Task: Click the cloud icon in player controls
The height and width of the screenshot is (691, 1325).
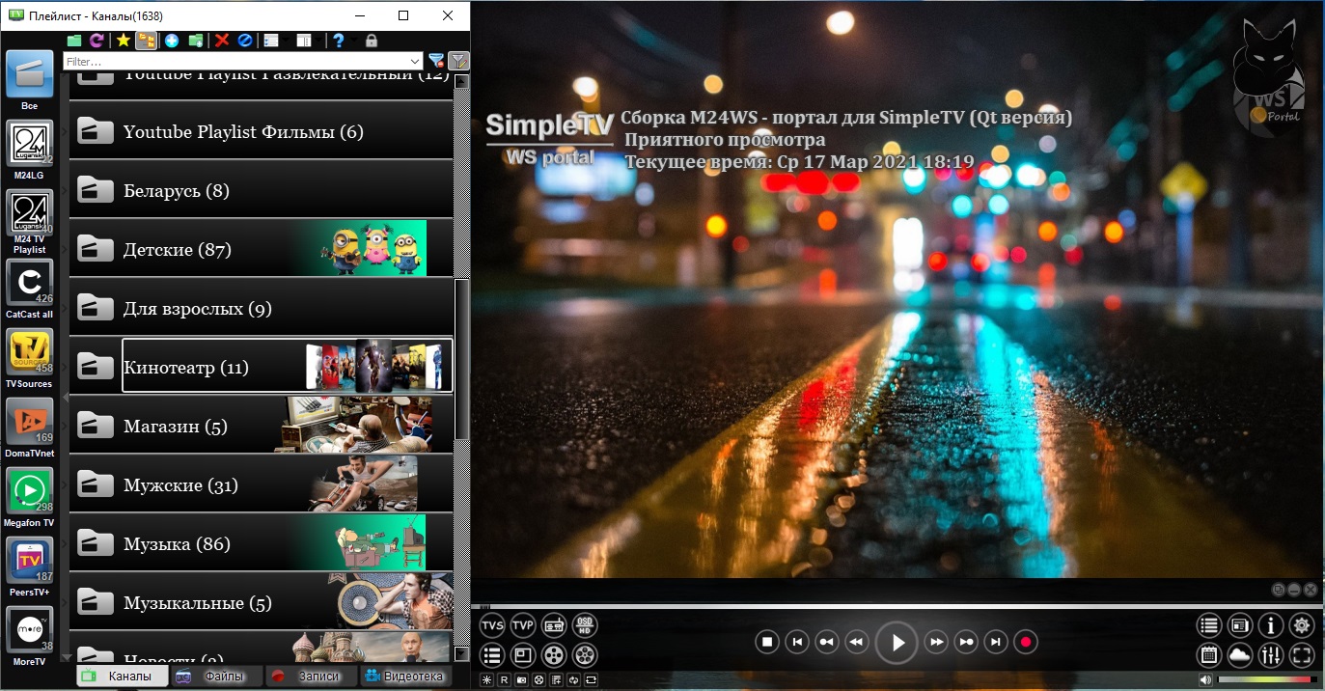Action: (1239, 656)
